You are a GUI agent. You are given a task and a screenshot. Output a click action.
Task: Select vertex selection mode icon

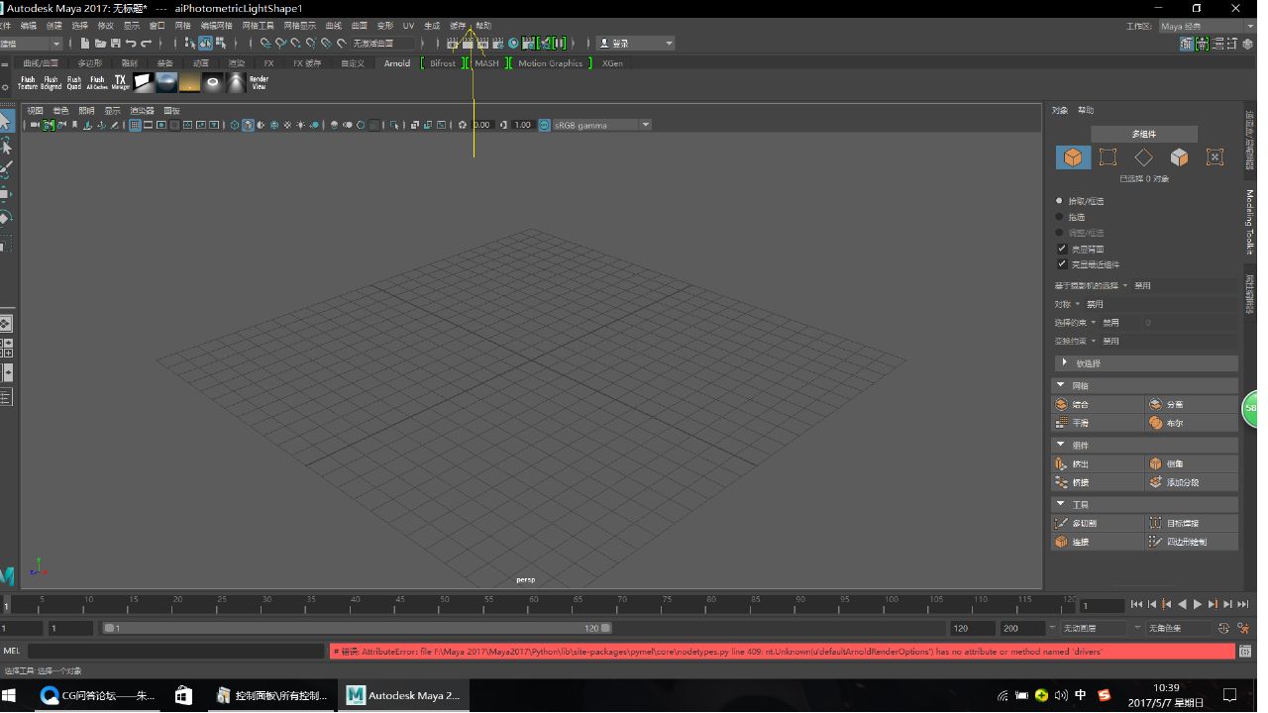click(1108, 157)
